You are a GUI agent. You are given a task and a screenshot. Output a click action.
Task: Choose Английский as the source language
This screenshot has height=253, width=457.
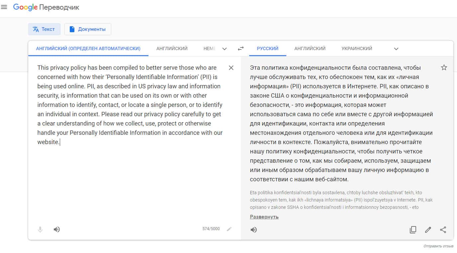172,48
